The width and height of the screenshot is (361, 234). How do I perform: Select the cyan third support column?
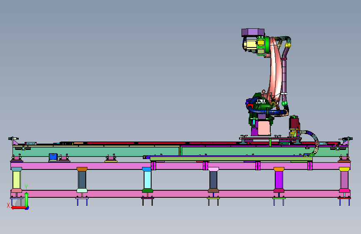click(147, 180)
